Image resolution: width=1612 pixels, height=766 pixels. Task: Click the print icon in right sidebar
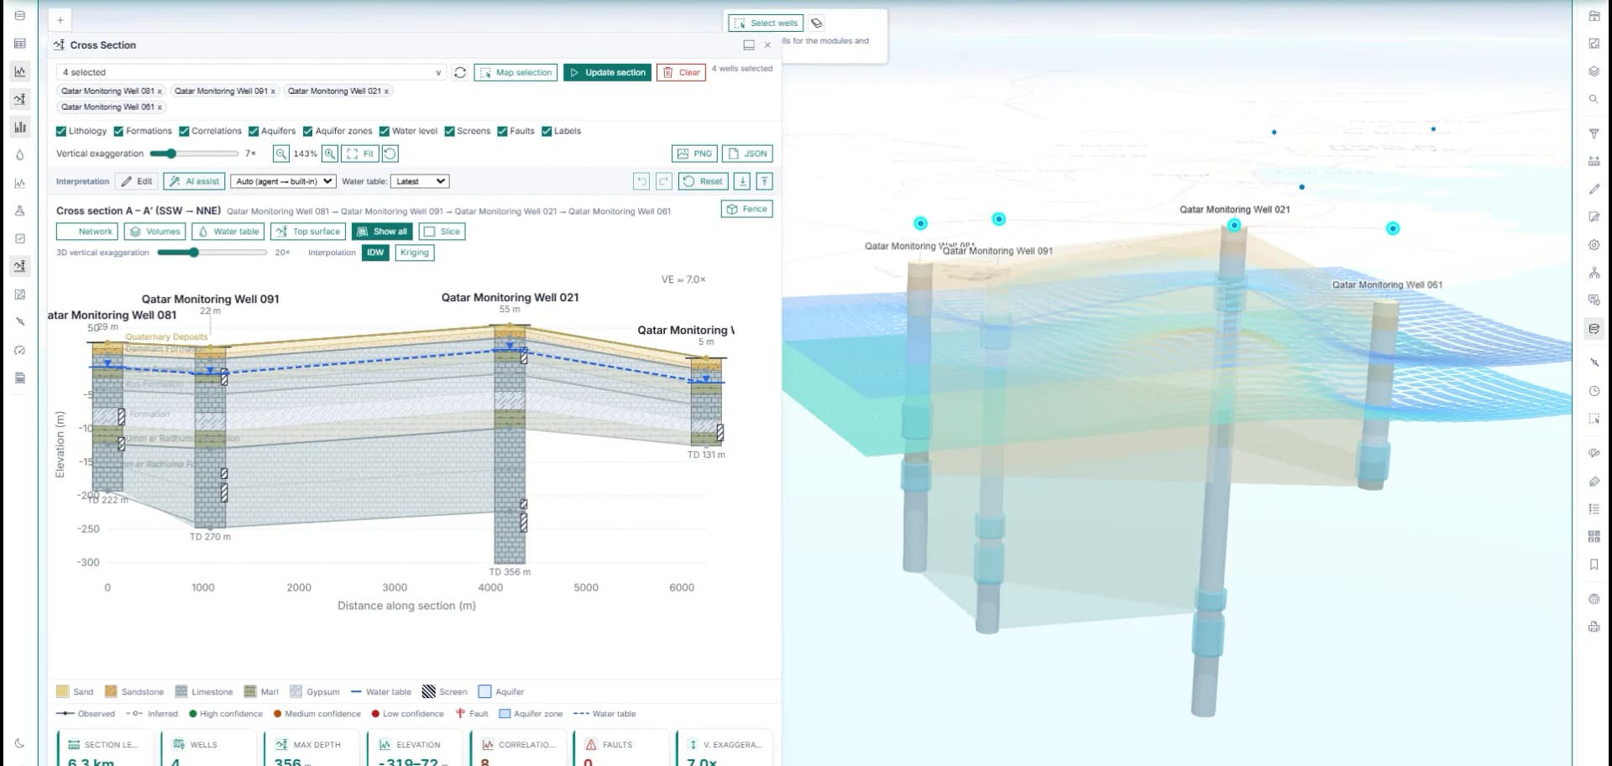pyautogui.click(x=1594, y=627)
